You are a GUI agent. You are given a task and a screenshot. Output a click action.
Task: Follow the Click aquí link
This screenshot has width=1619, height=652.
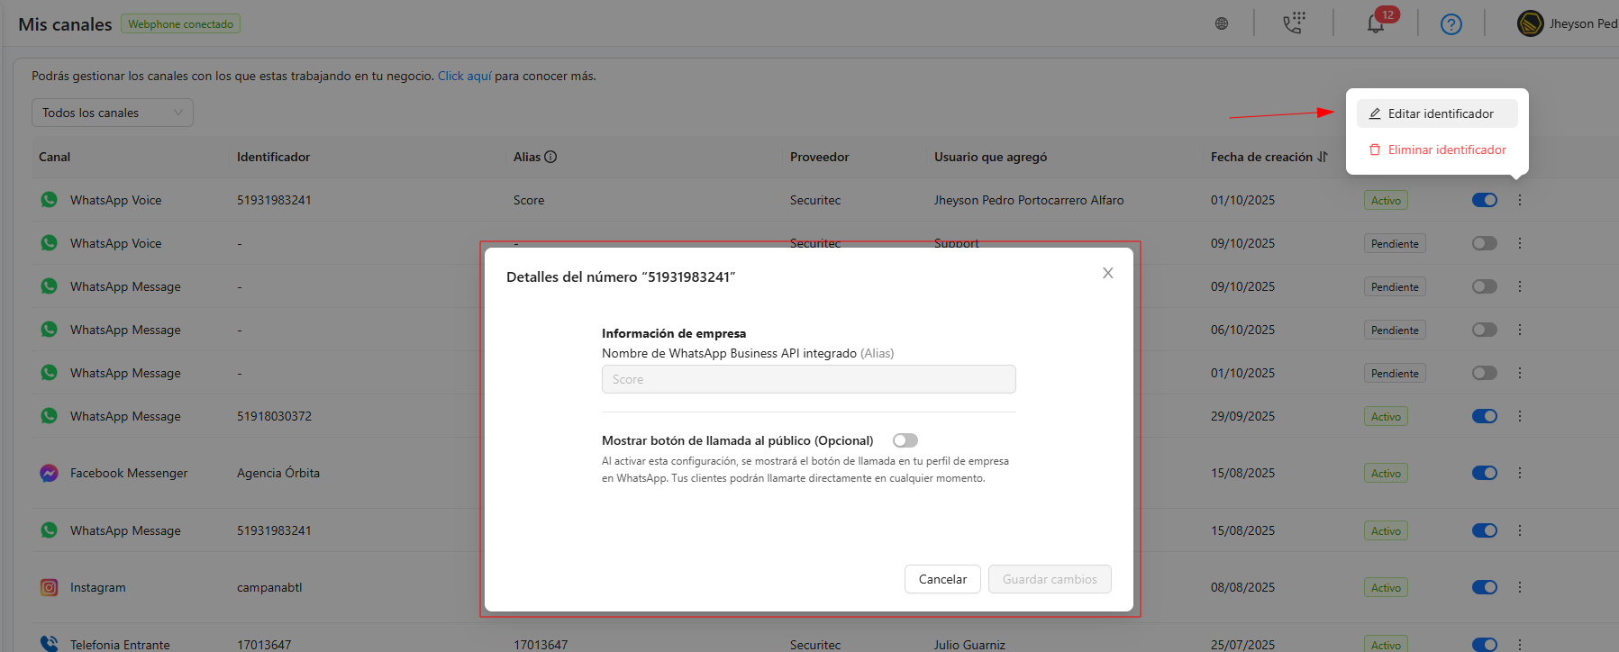464,76
